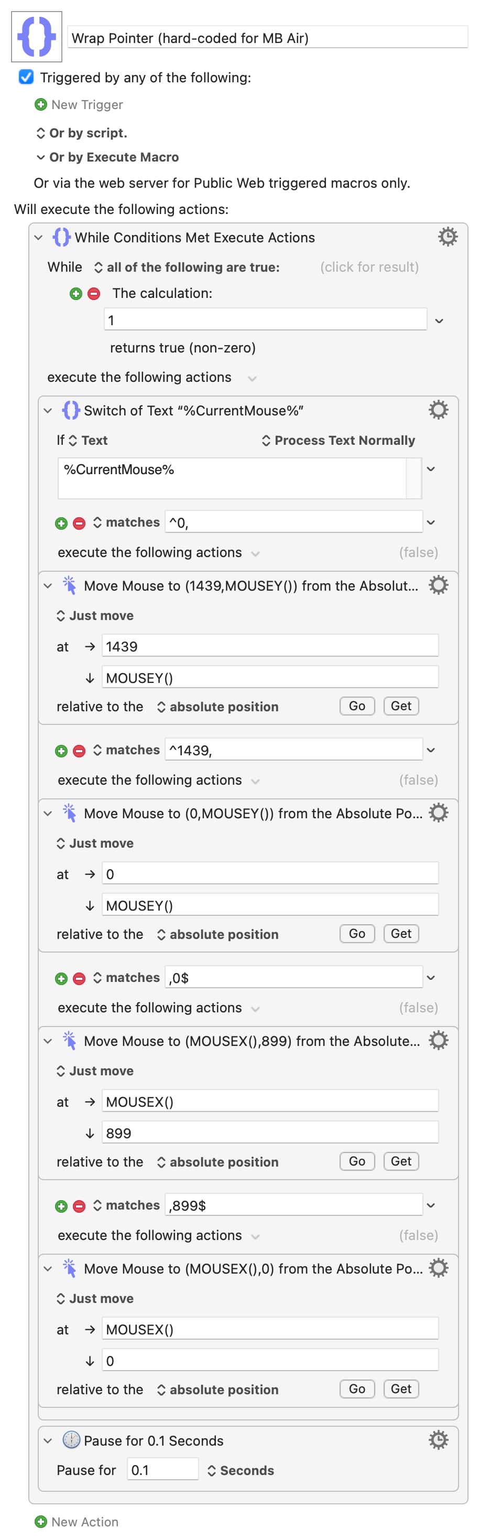
Task: Toggle the "Triggered by any of the following" checkbox
Action: pyautogui.click(x=26, y=77)
